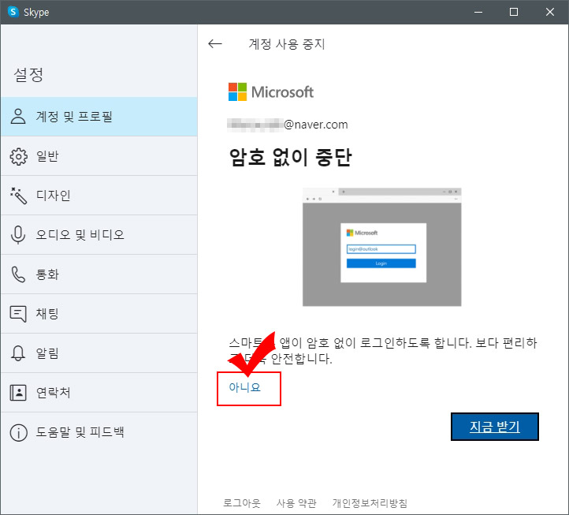Click the magic wand icon for 디자인
This screenshot has height=515, width=569.
tap(18, 196)
